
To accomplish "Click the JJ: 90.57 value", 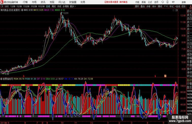I will coord(59,79).
